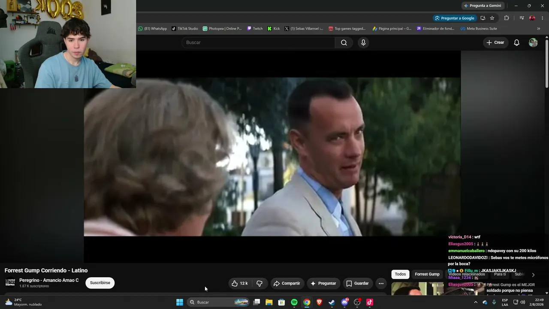Open TikTok app from the taskbar
This screenshot has height=309, width=549.
pos(370,302)
